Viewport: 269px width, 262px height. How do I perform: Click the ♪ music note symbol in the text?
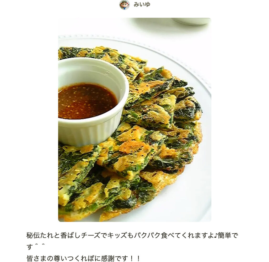(216, 235)
